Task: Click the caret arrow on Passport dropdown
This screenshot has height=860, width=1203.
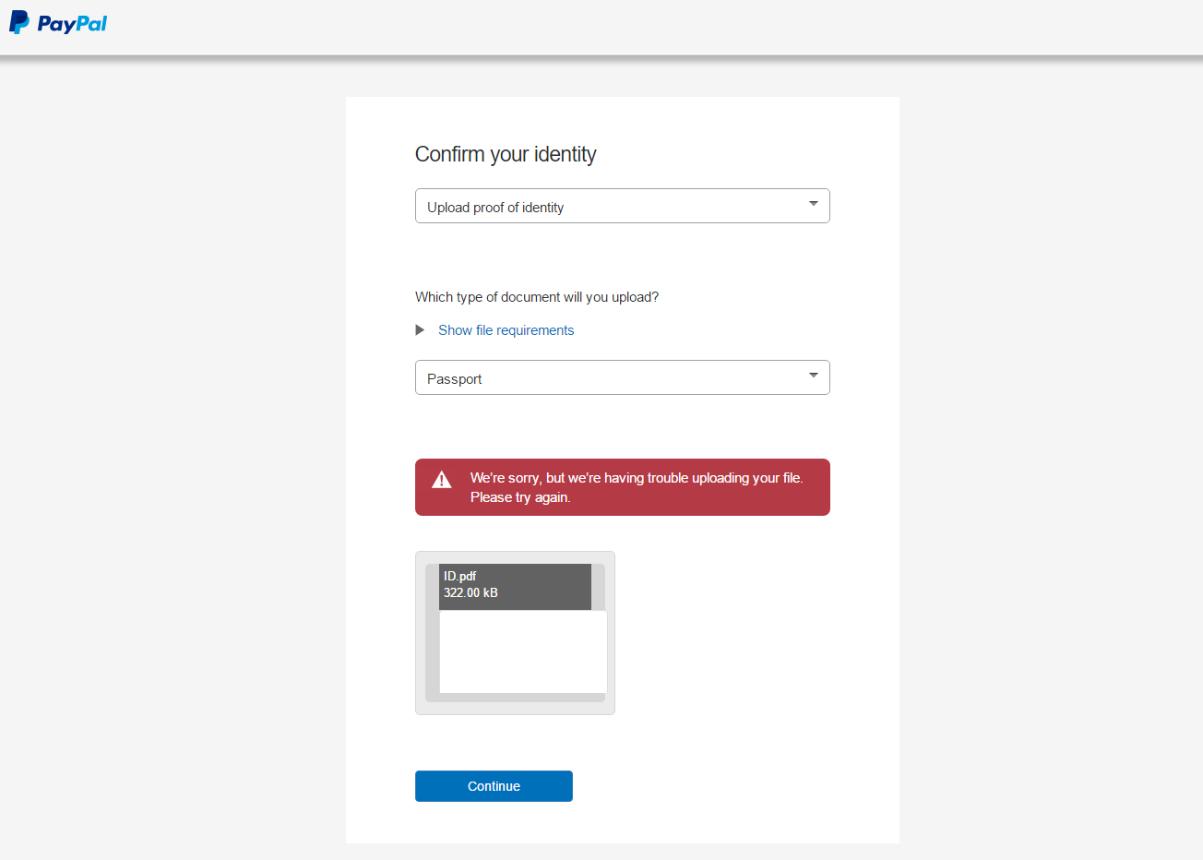Action: tap(813, 376)
